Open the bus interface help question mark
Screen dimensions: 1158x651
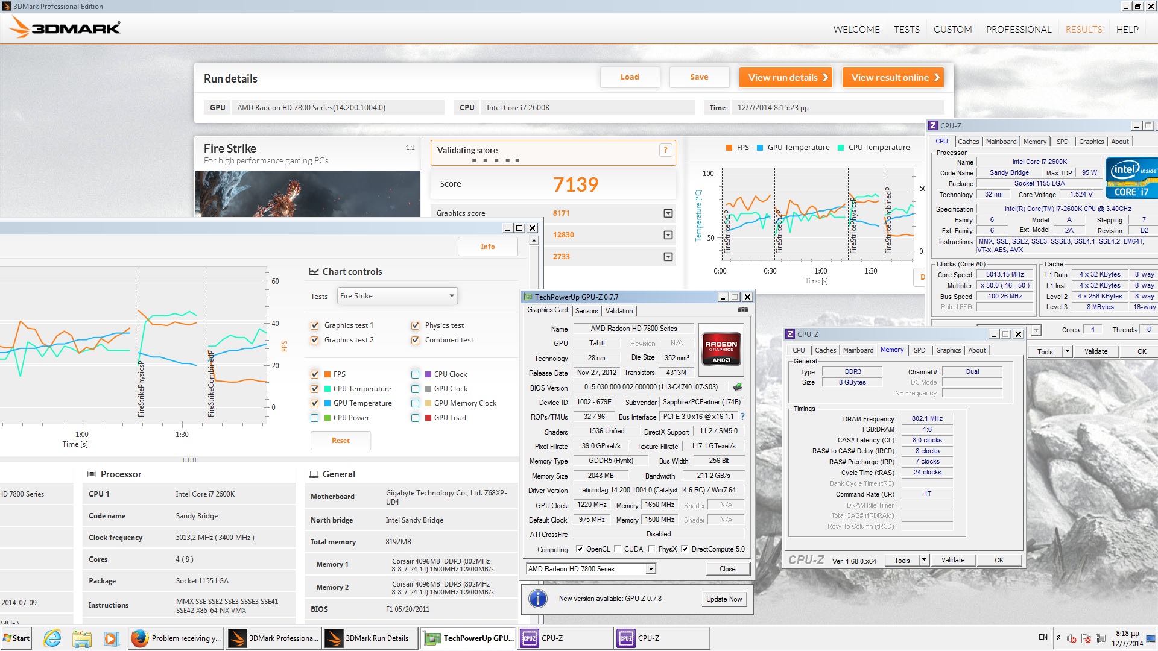pyautogui.click(x=742, y=417)
